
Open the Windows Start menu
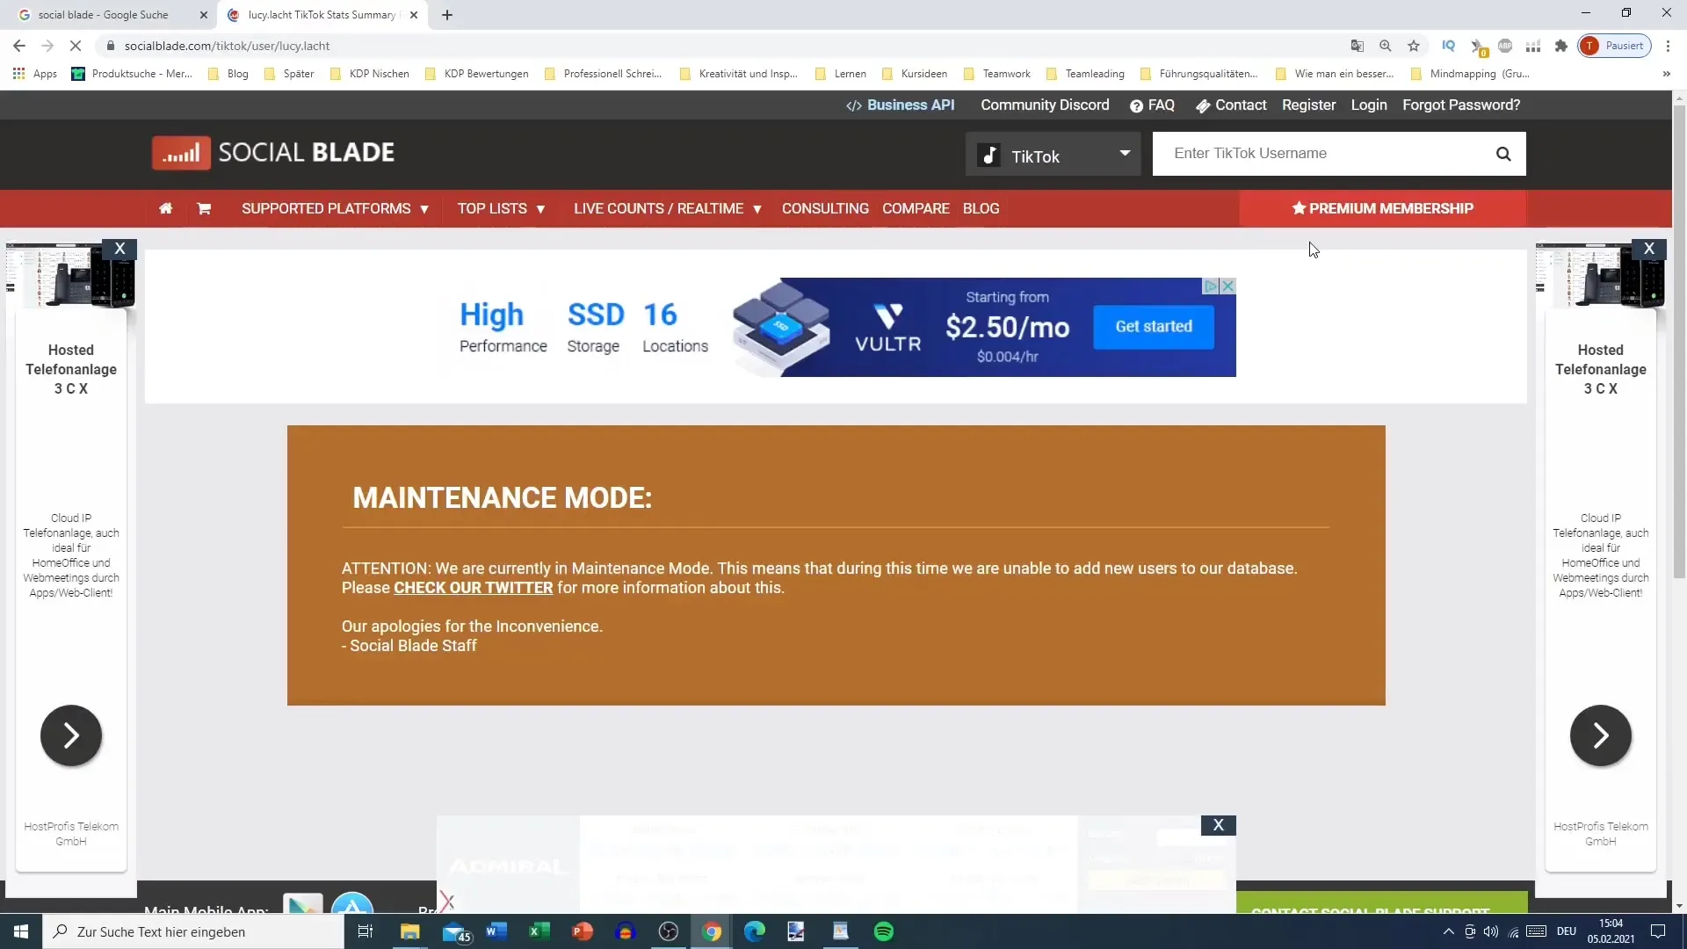coord(21,931)
